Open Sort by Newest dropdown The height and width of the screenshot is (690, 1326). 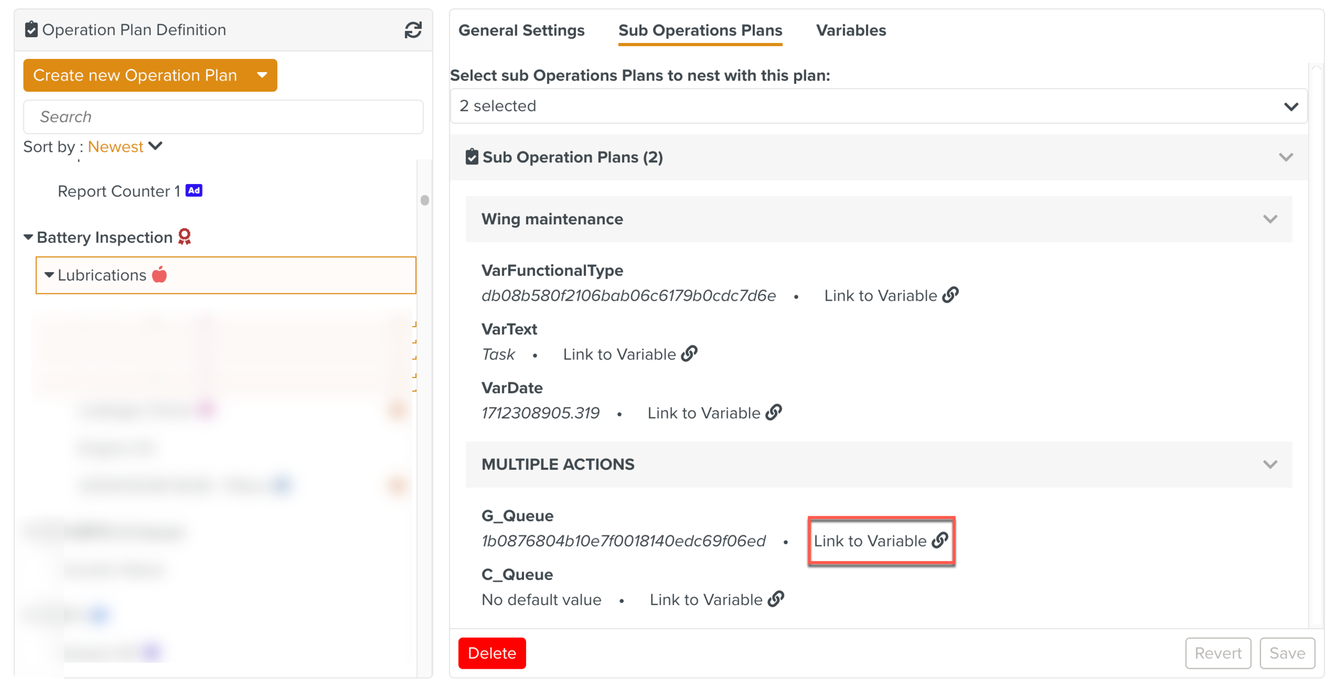coord(125,146)
